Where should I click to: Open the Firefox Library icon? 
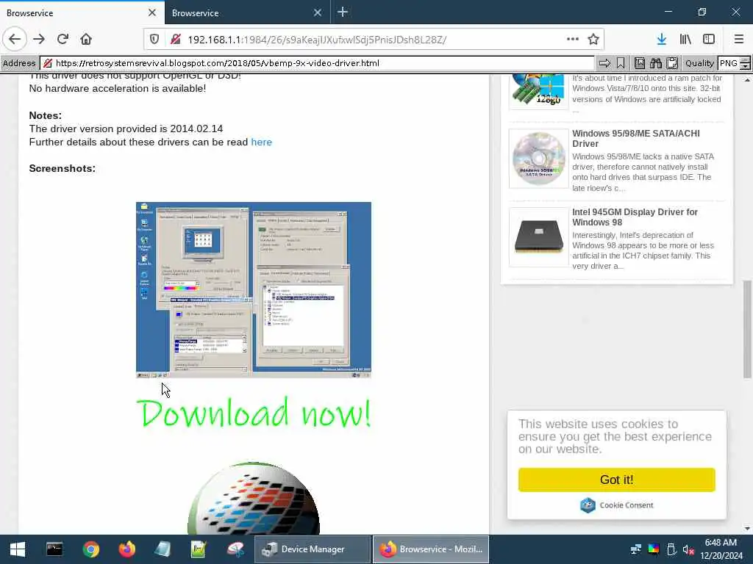tap(685, 40)
